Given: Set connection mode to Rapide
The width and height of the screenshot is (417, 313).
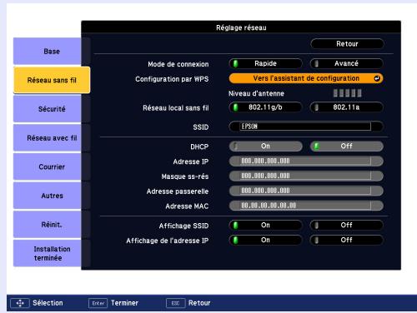Looking at the screenshot, I should [x=265, y=63].
